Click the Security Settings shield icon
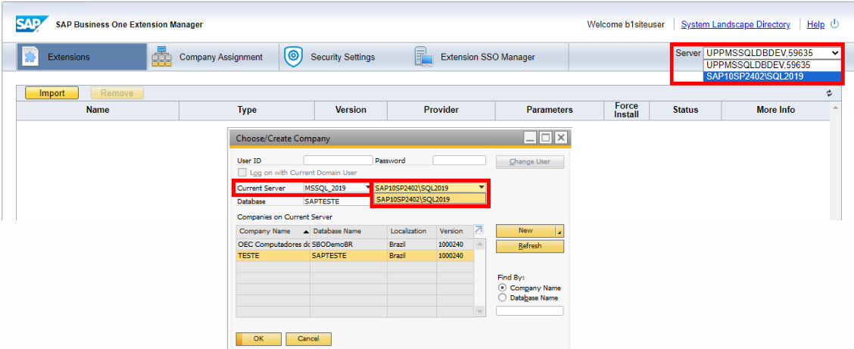The width and height of the screenshot is (854, 349). [x=294, y=57]
